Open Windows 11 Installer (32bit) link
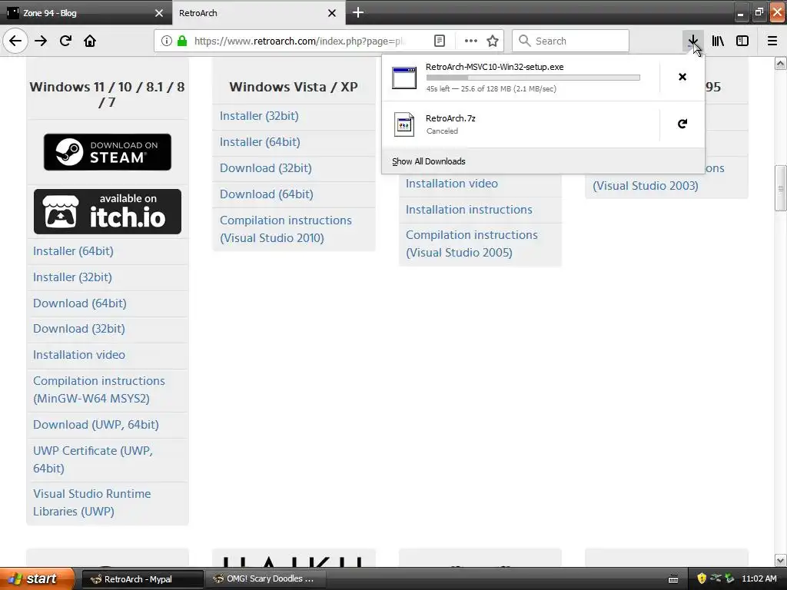 tap(72, 277)
